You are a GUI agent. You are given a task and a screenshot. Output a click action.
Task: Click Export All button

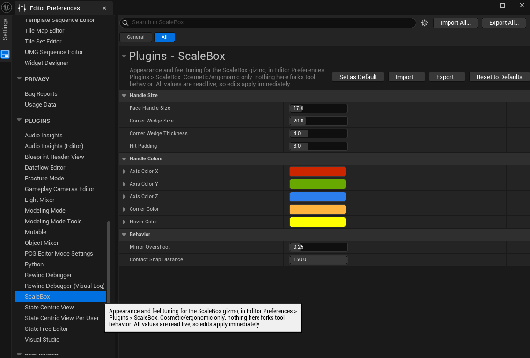pos(504,23)
